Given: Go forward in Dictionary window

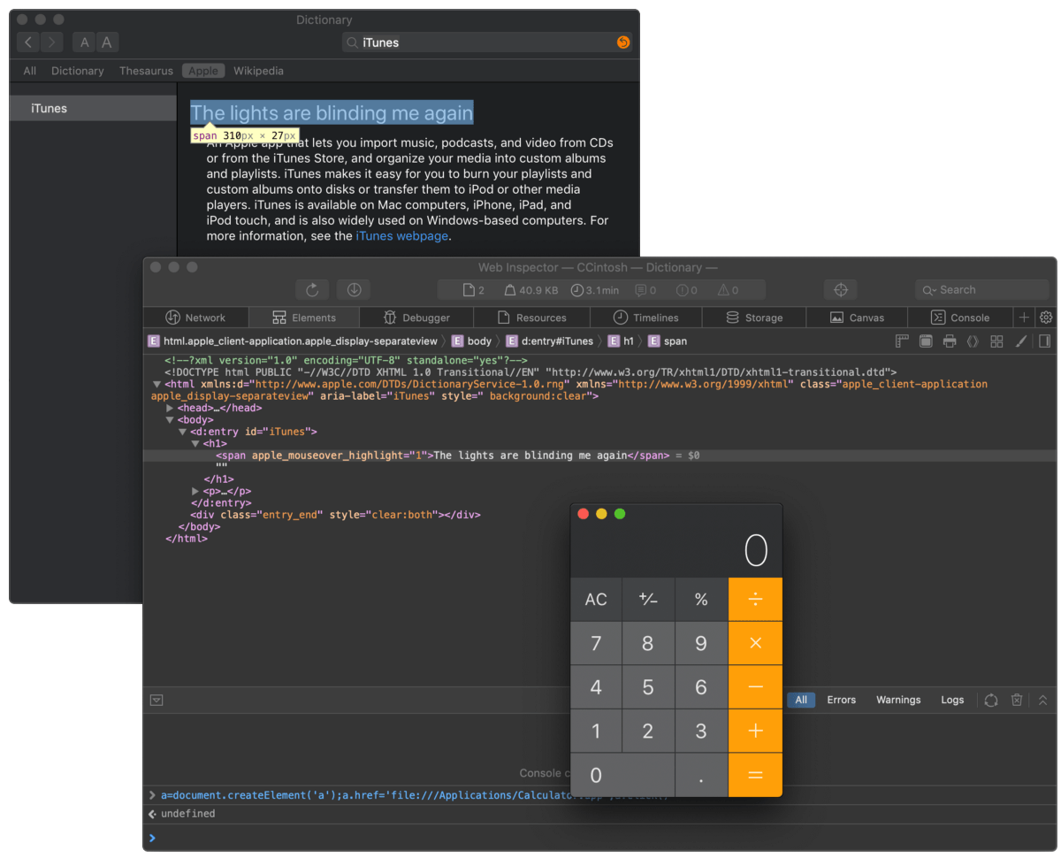Looking at the screenshot, I should coord(52,42).
